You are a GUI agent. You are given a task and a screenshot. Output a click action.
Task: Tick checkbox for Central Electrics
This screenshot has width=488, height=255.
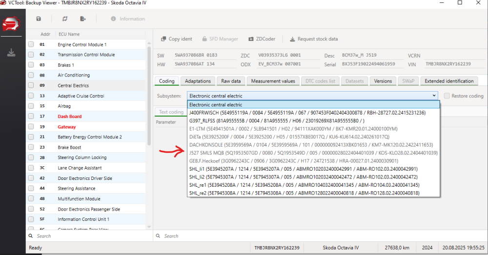(31, 85)
